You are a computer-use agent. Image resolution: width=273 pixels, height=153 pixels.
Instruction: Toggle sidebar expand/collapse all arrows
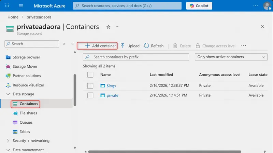click(x=64, y=44)
